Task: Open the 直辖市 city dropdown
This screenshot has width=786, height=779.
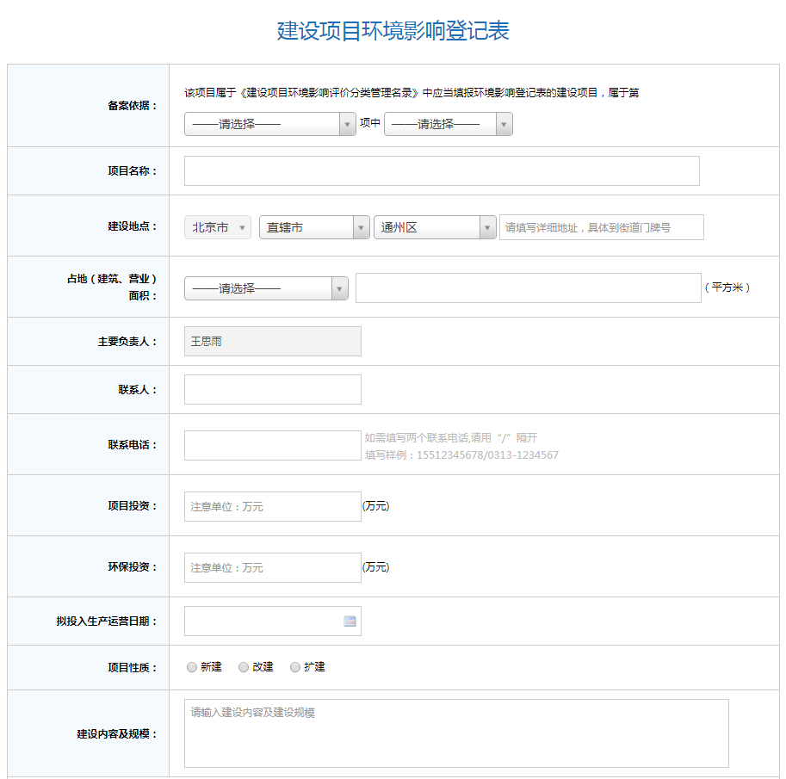Action: click(314, 227)
